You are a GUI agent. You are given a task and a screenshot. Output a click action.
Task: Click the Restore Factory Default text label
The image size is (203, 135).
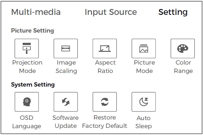click(x=105, y=122)
